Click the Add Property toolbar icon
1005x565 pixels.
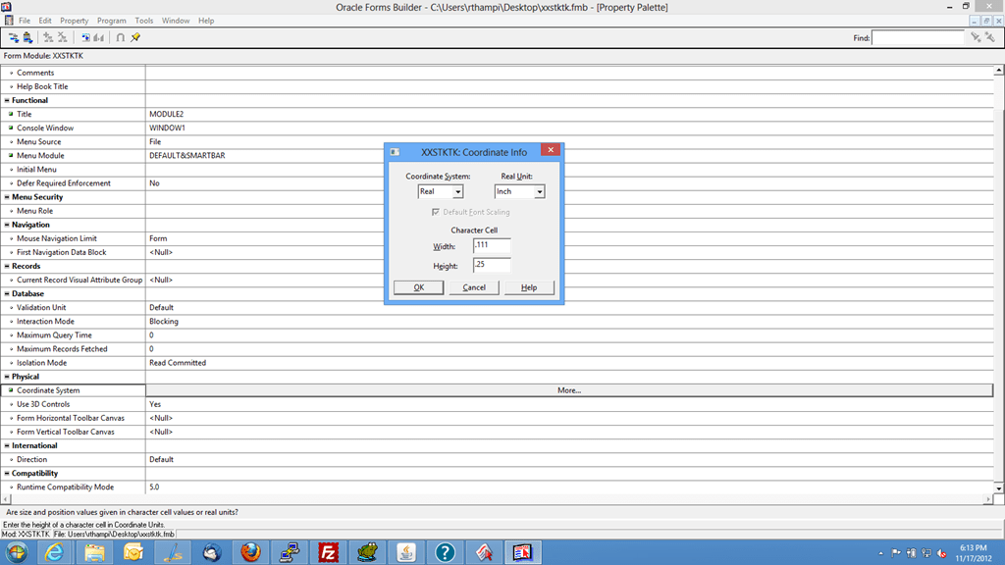tap(48, 38)
